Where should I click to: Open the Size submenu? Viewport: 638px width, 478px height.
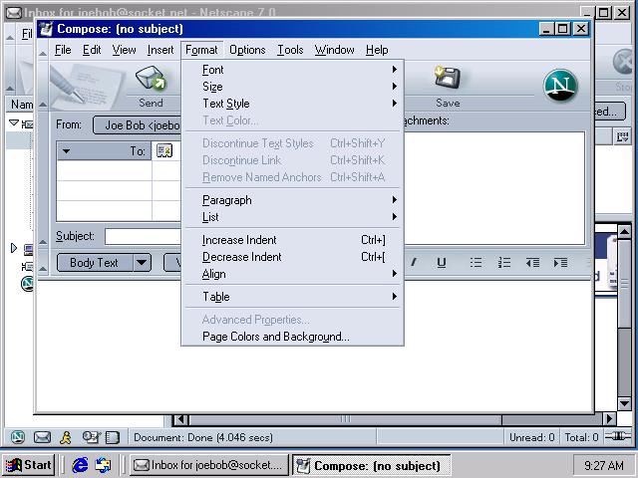(292, 87)
